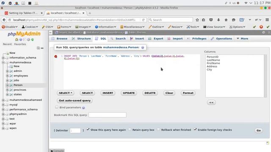Viewport: 271px width, 152px height.
Task: Switch to the Structure tab
Action: pos(81,38)
